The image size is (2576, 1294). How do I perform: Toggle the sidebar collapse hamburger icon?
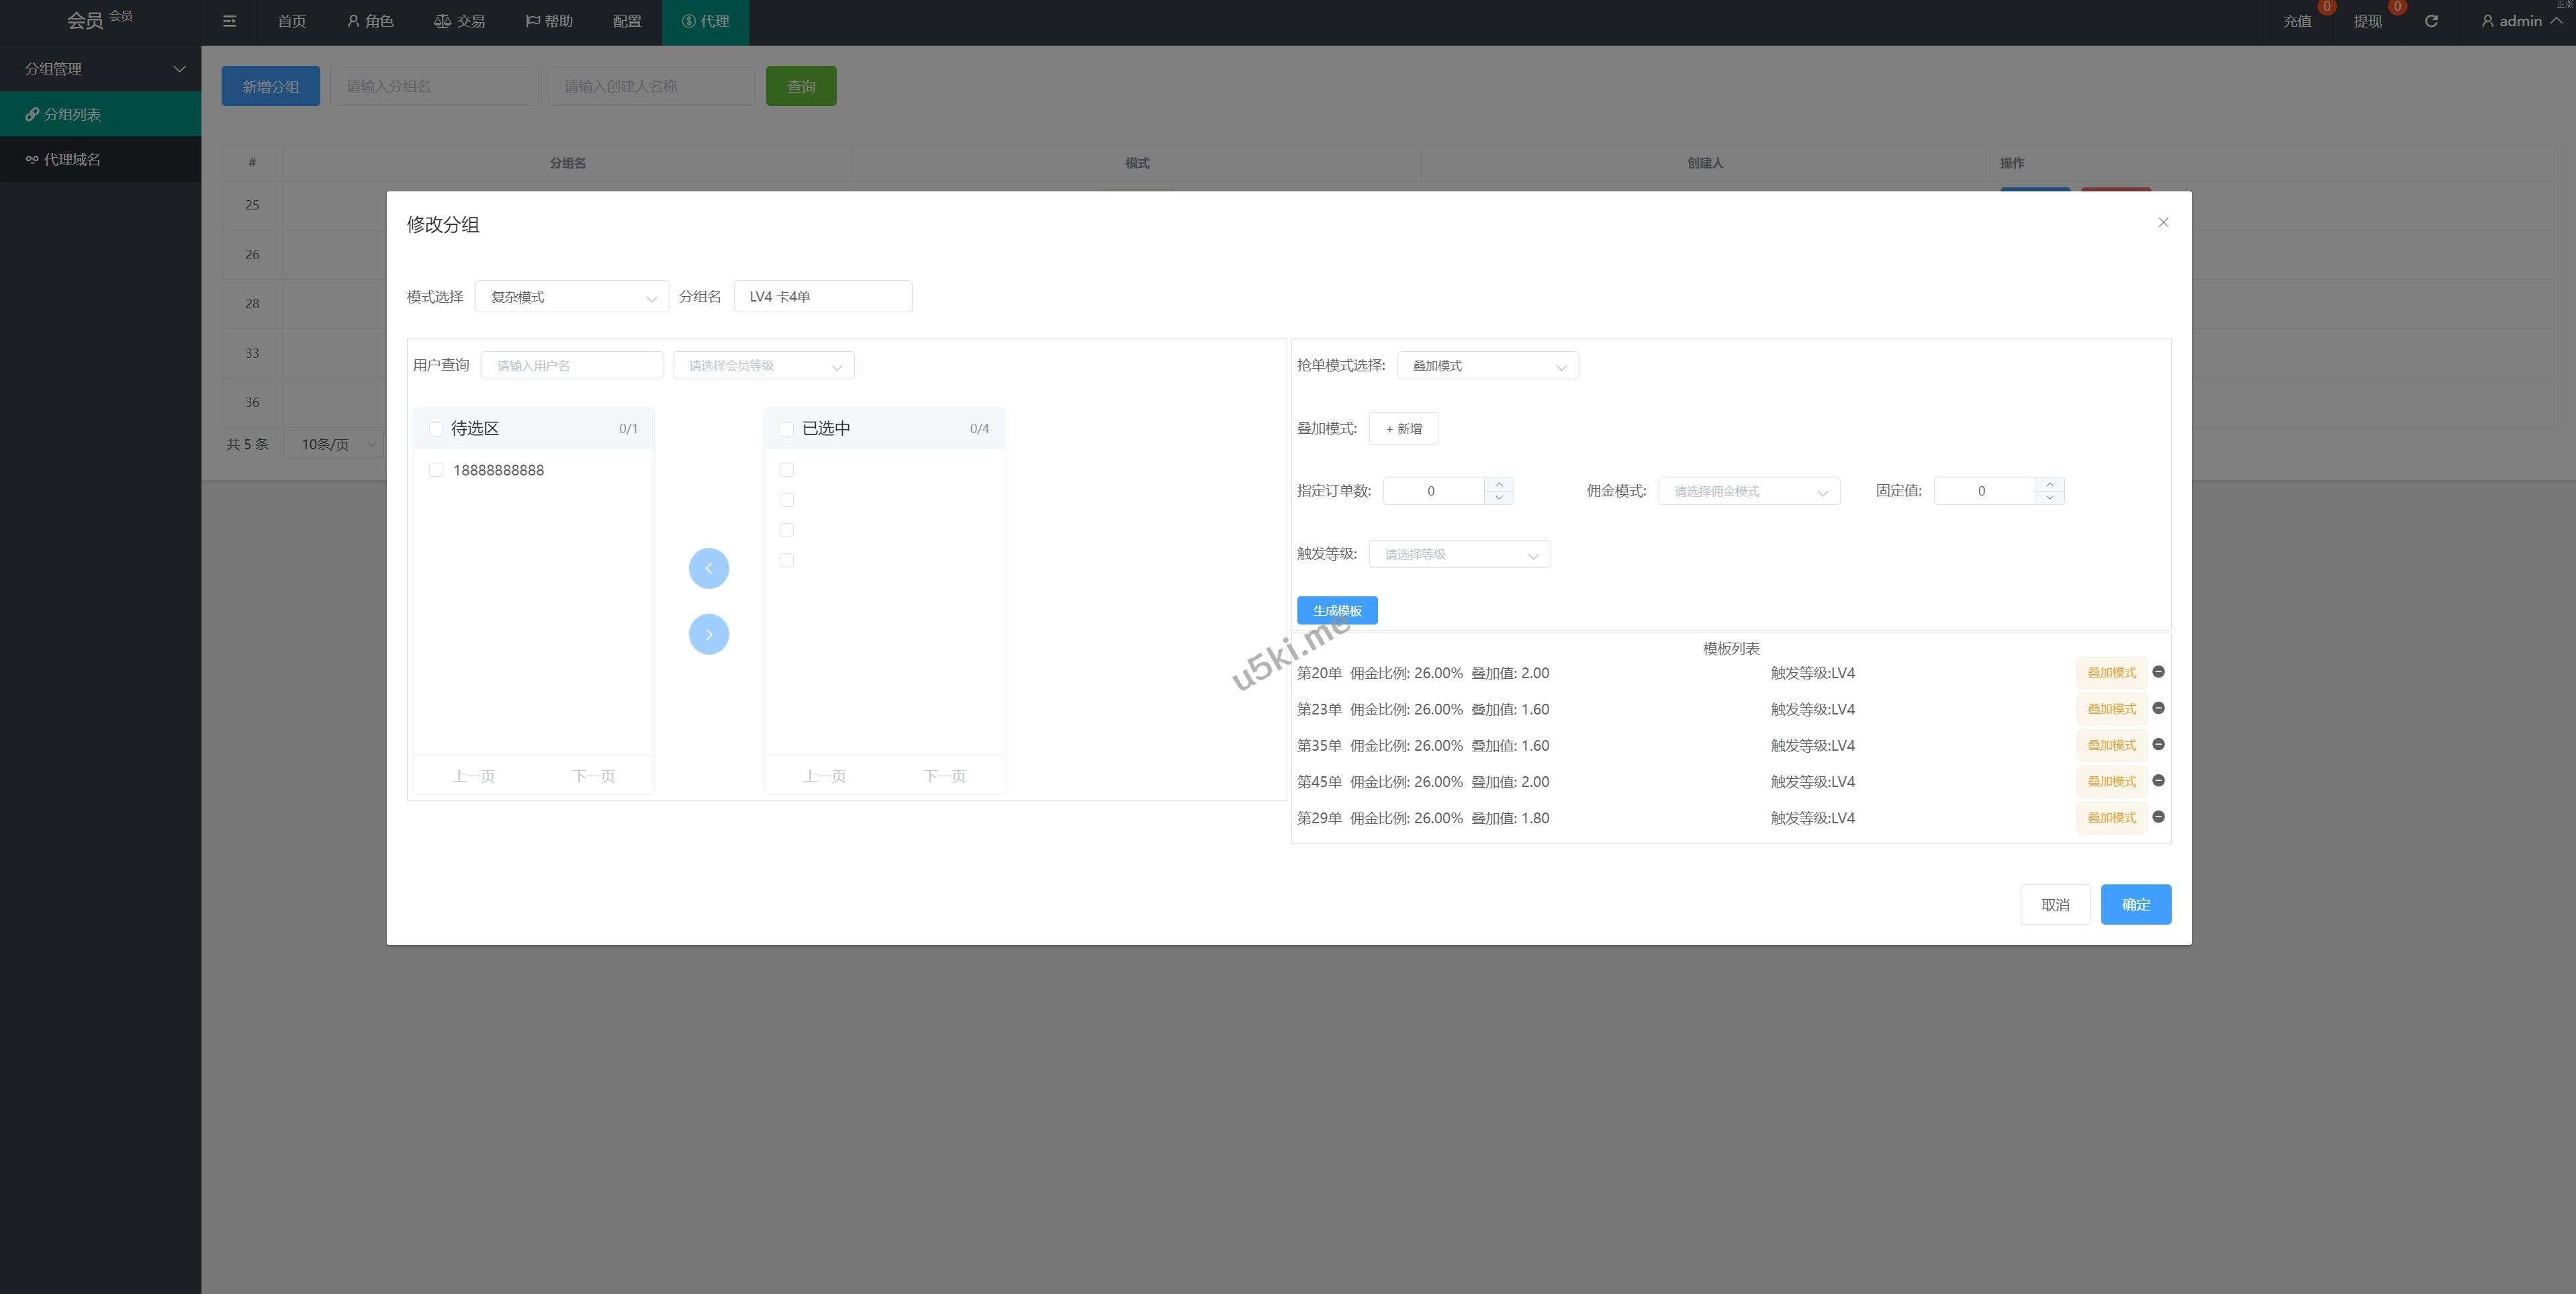point(229,21)
